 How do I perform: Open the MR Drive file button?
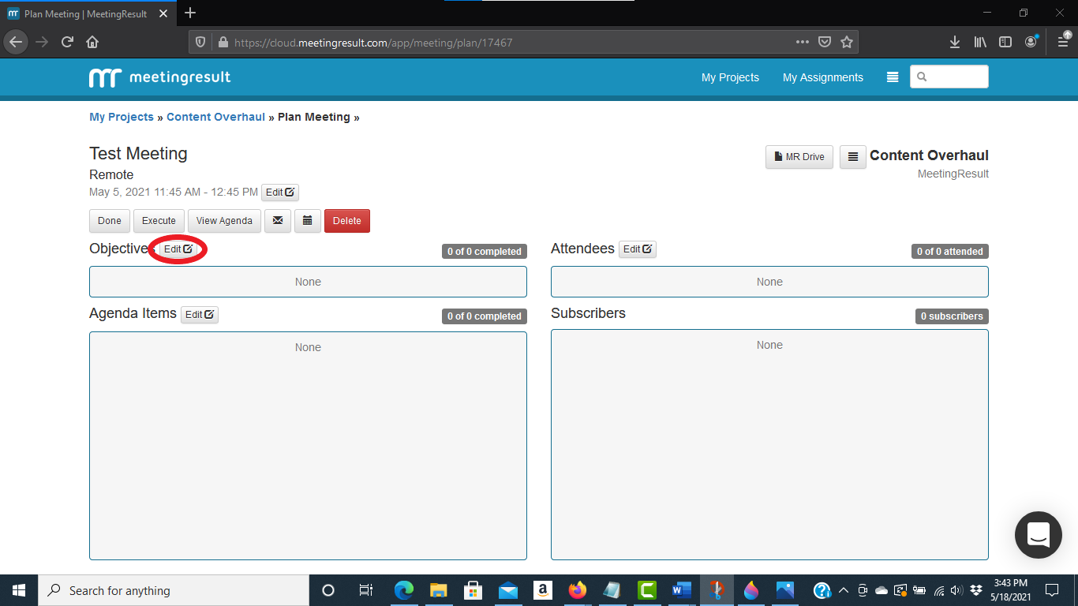tap(799, 157)
